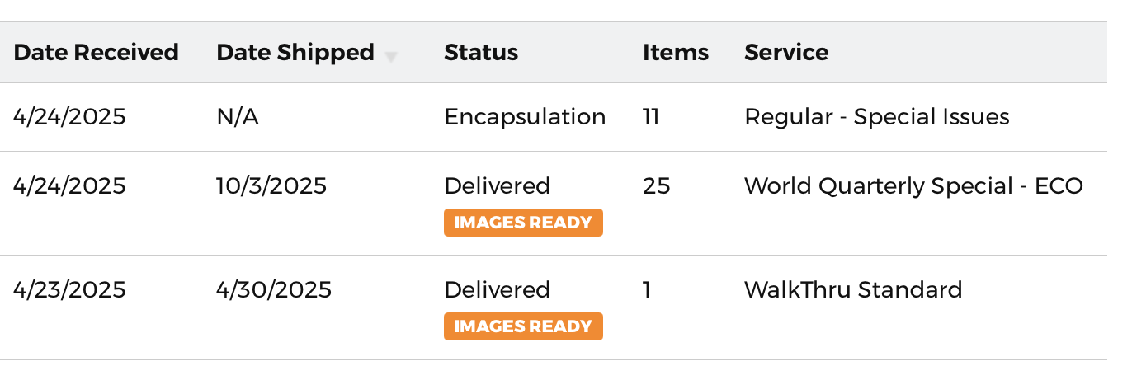Click the Date Received column header
1132x366 pixels.
[x=96, y=52]
